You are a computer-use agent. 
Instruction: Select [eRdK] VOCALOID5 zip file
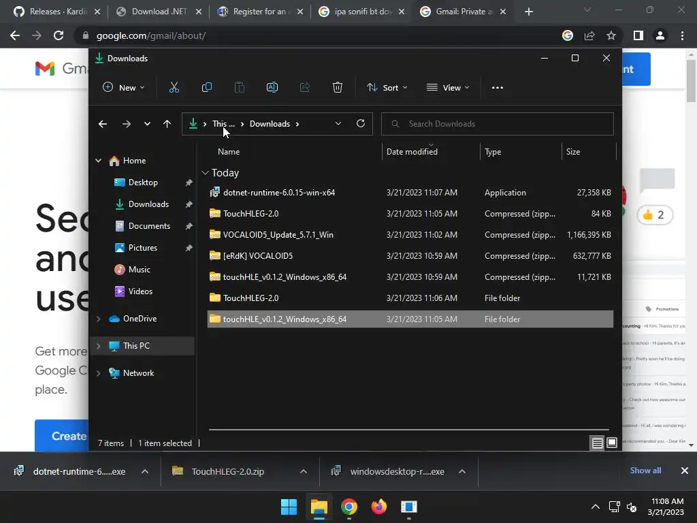coord(410,256)
